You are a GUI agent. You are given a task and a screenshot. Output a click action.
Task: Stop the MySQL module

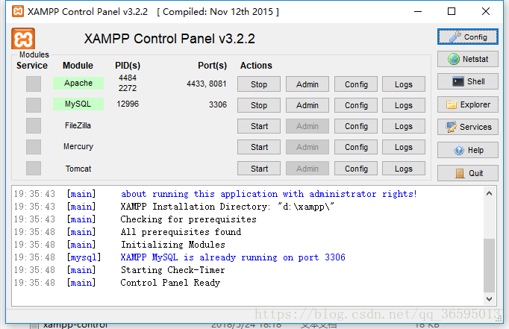pos(259,105)
